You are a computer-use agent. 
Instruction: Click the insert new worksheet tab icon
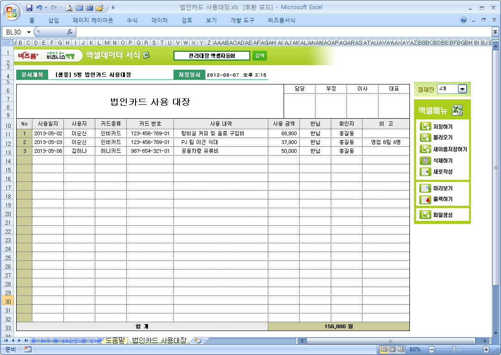[x=198, y=341]
